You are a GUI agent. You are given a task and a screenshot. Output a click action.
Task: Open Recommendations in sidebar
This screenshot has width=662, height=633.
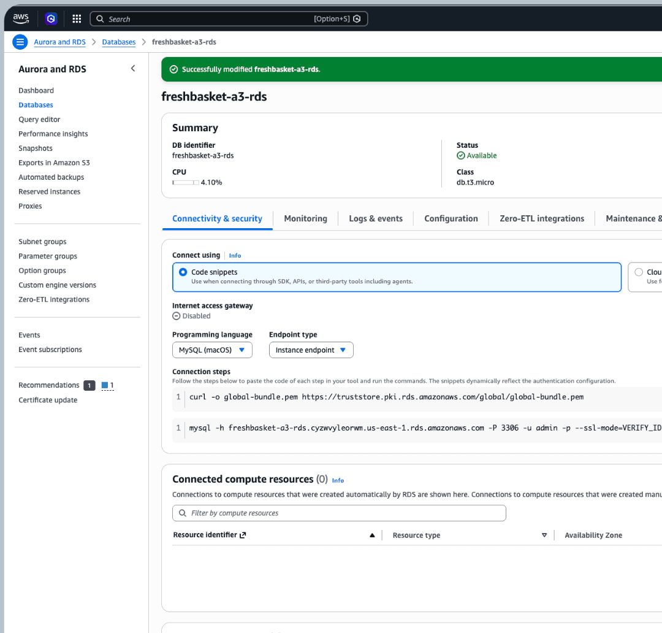tap(49, 385)
